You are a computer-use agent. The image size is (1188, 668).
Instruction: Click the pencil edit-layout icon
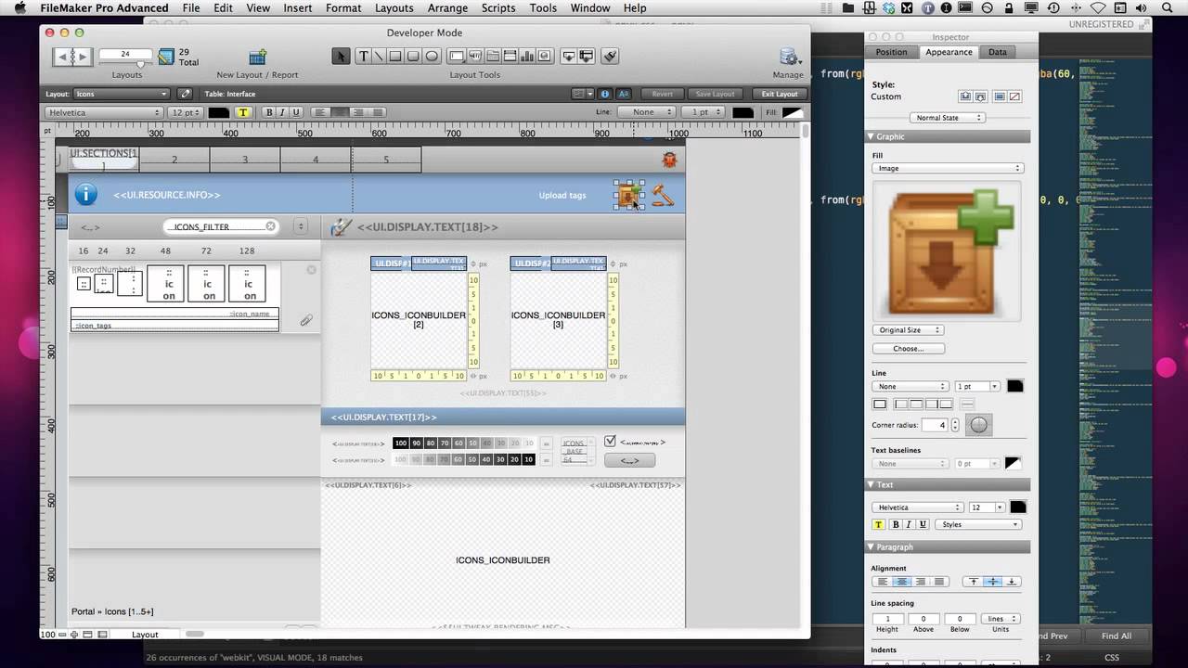186,94
